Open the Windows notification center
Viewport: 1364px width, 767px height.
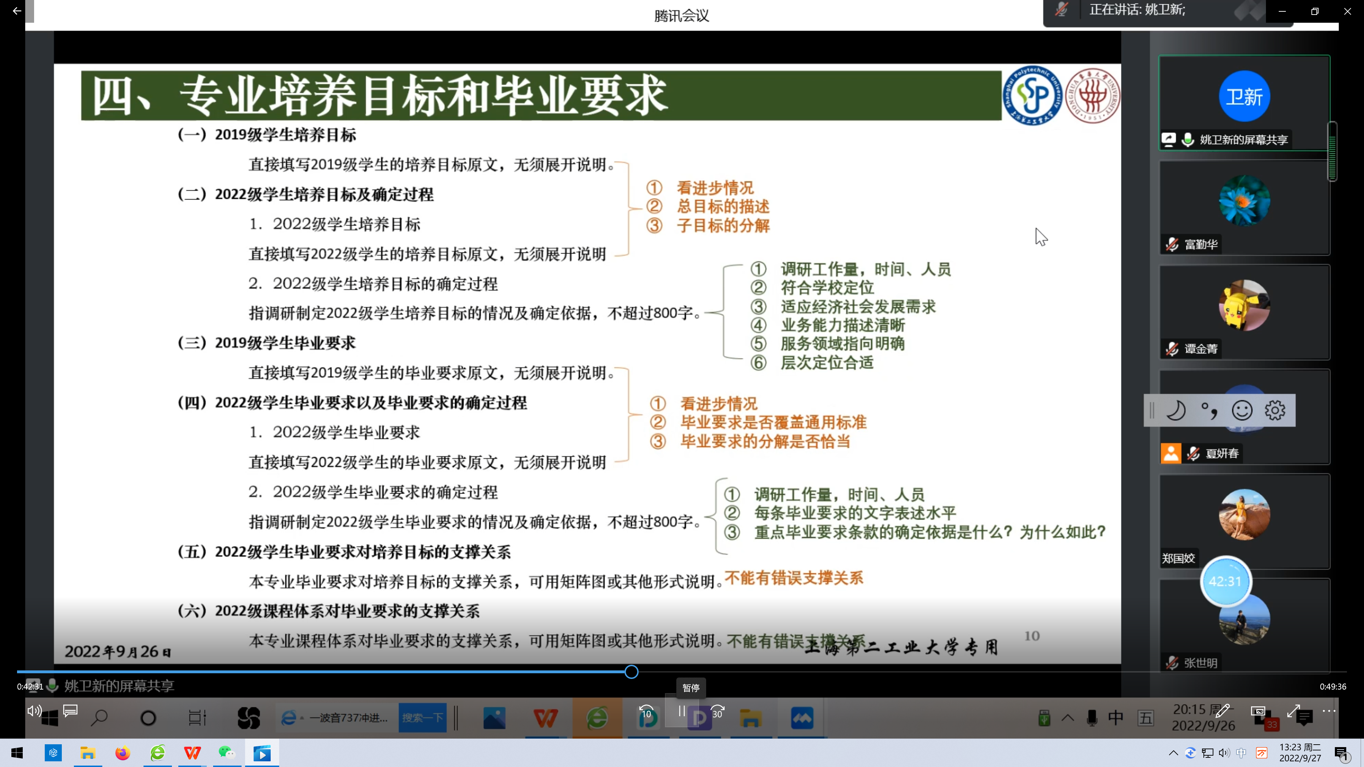click(1341, 753)
